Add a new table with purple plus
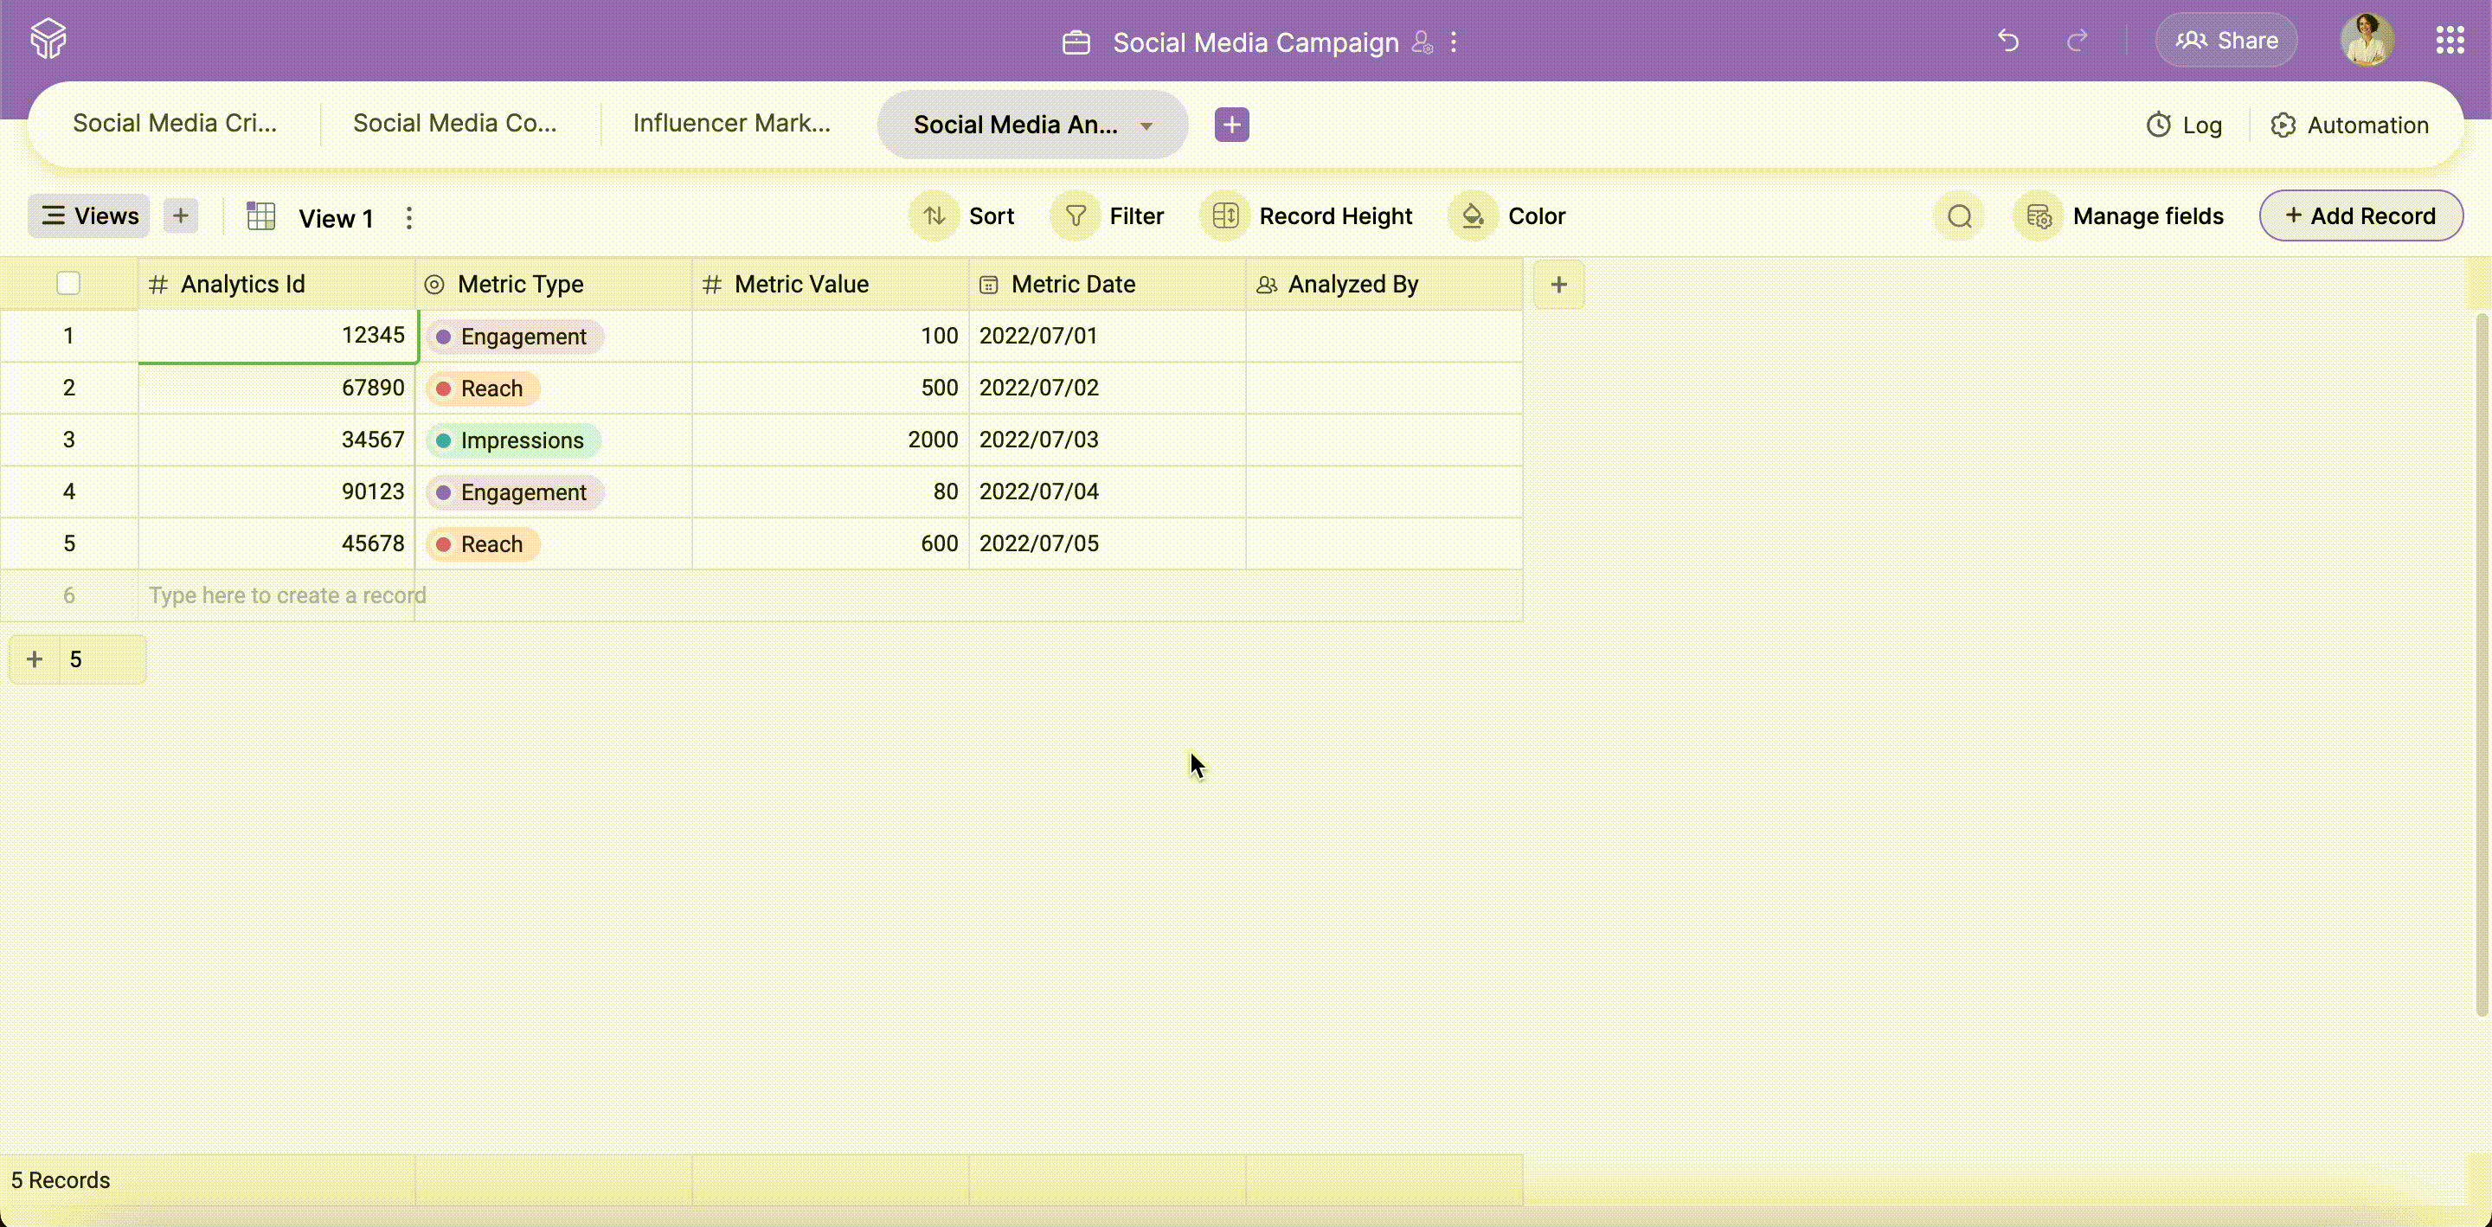This screenshot has height=1227, width=2492. (1231, 124)
